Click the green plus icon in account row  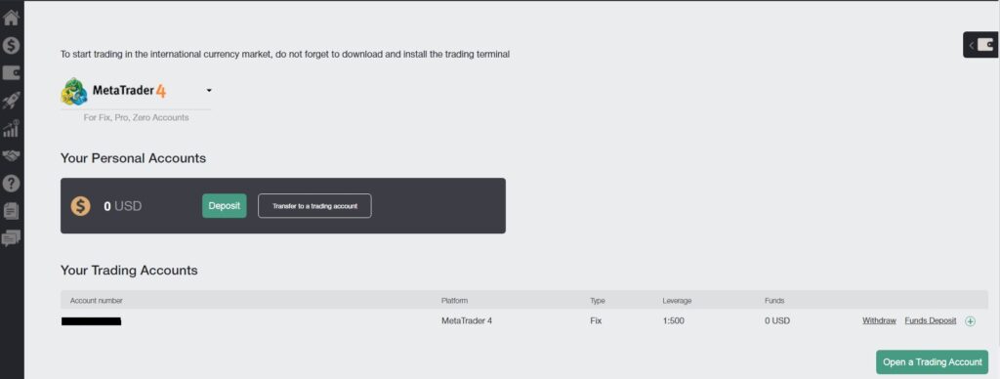(970, 321)
